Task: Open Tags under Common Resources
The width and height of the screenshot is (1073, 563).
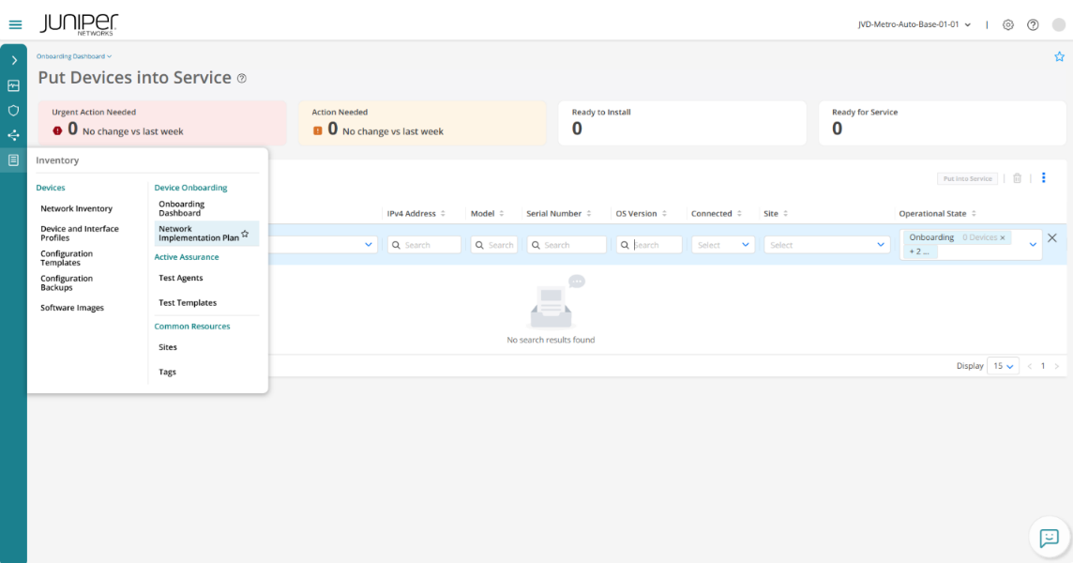Action: point(168,372)
